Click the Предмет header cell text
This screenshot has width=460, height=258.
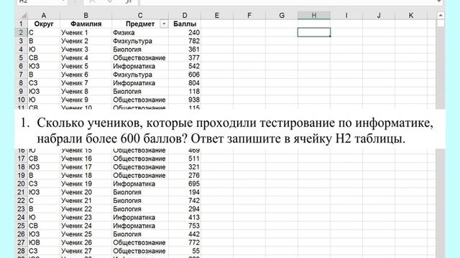tap(140, 24)
